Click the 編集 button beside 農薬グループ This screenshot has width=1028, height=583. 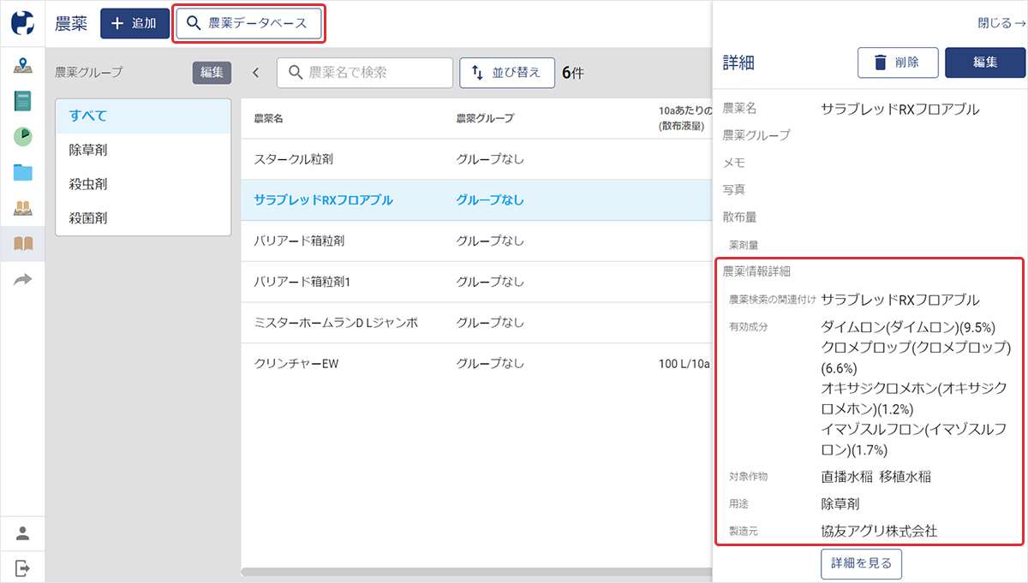(212, 73)
